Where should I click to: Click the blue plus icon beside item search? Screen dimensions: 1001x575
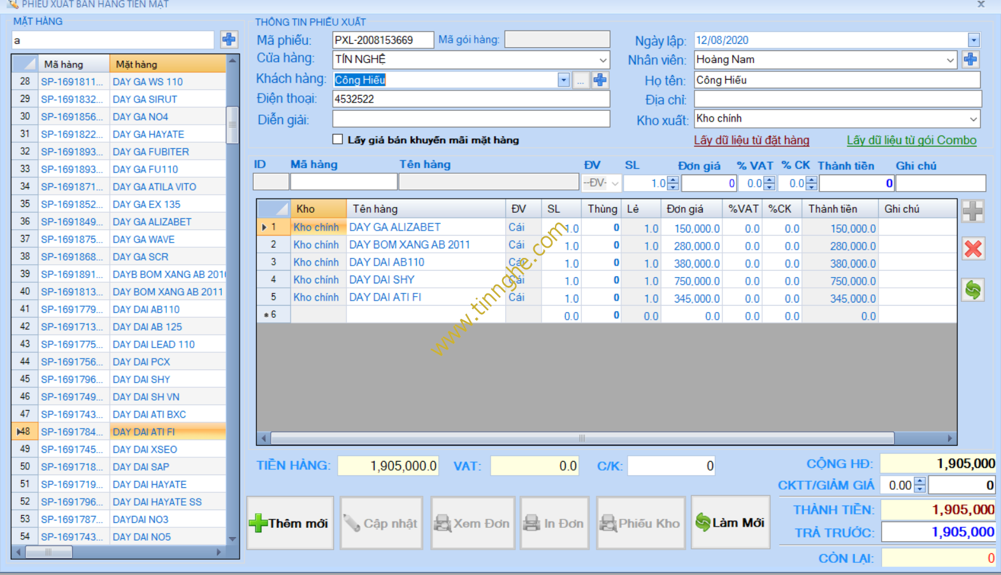pos(229,39)
